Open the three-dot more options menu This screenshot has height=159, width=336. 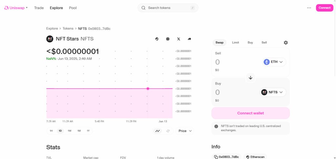309,8
